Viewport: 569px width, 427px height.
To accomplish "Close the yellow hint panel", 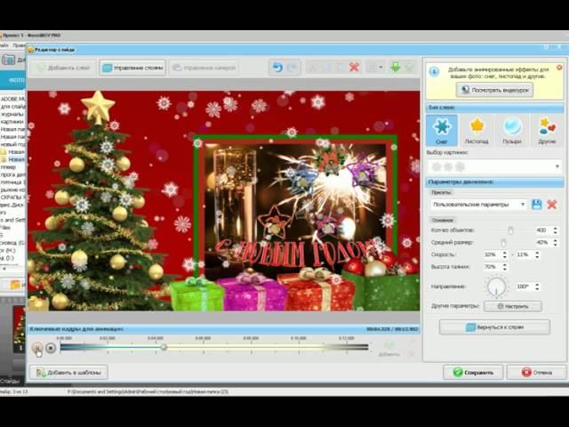I will click(x=559, y=68).
